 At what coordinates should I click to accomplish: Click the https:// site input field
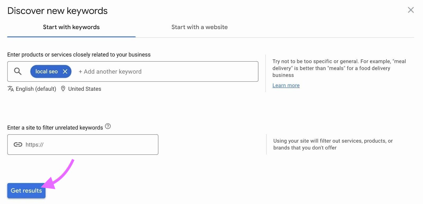tap(79, 145)
